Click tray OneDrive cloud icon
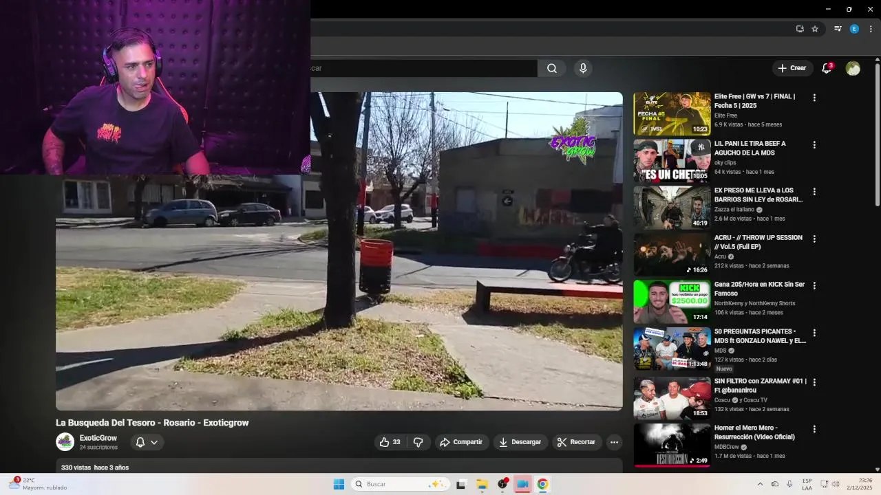This screenshot has height=495, width=881. click(x=774, y=484)
